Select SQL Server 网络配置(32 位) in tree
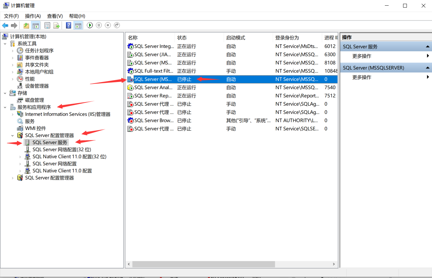 pos(62,150)
